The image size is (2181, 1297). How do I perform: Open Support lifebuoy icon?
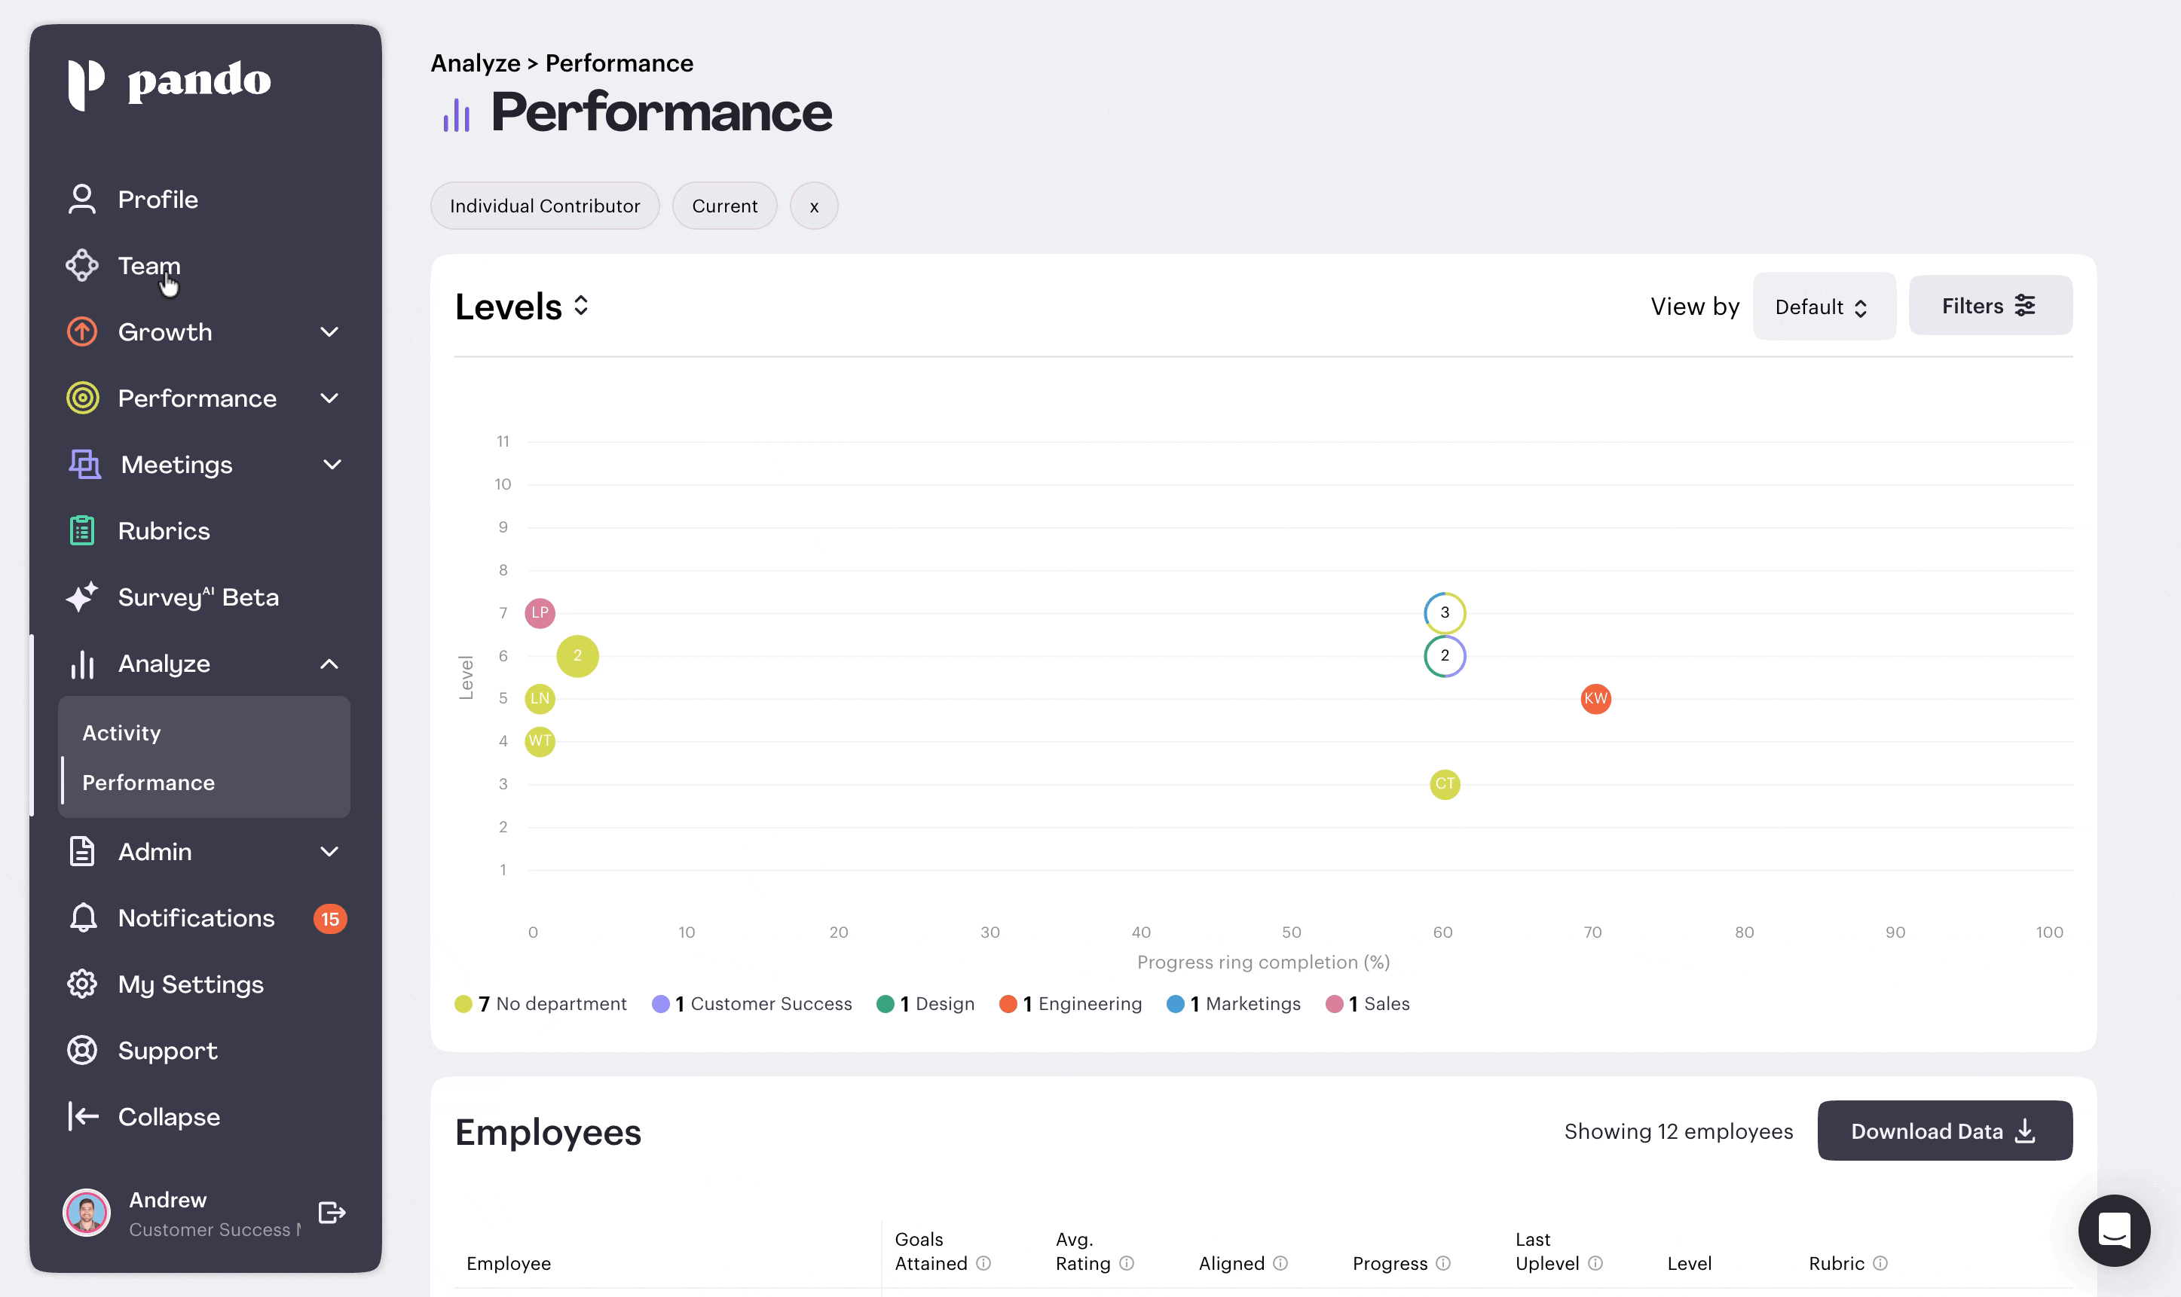click(x=82, y=1051)
